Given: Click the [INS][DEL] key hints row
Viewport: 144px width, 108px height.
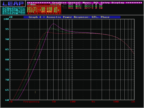Looking at the screenshot, I should tap(44, 14).
